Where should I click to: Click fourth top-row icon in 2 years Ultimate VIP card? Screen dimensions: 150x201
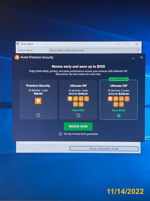click(127, 99)
